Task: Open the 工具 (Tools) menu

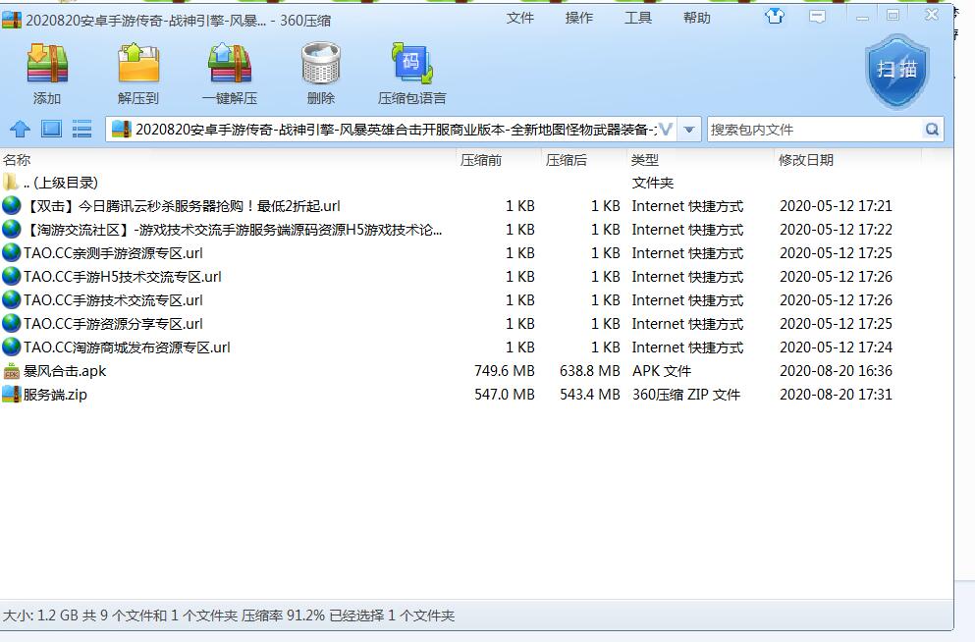Action: (638, 18)
